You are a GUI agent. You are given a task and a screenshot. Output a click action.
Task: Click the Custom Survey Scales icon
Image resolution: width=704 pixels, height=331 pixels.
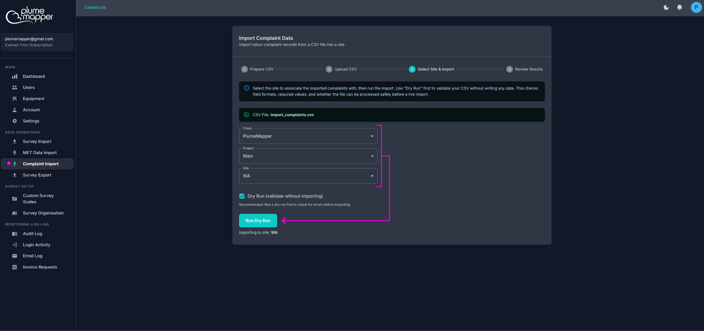(x=15, y=199)
